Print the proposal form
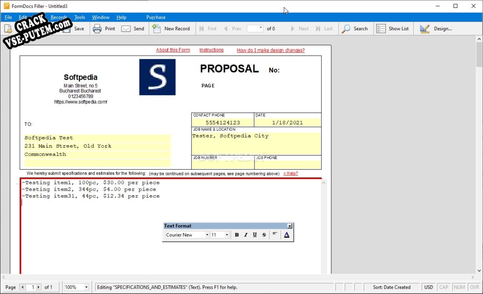The width and height of the screenshot is (483, 294). [104, 29]
